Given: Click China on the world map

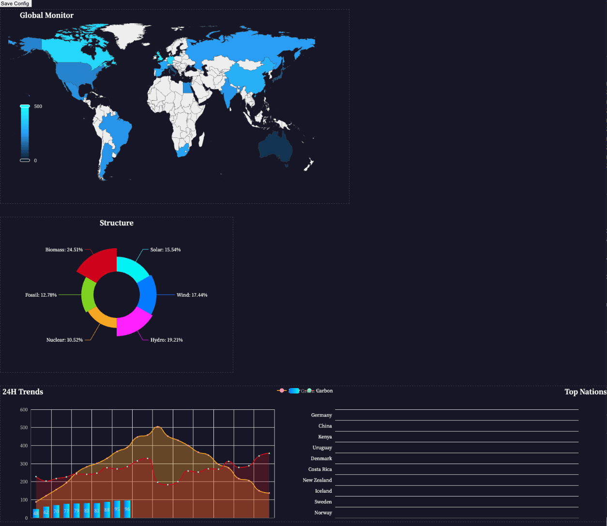Looking at the screenshot, I should (247, 76).
